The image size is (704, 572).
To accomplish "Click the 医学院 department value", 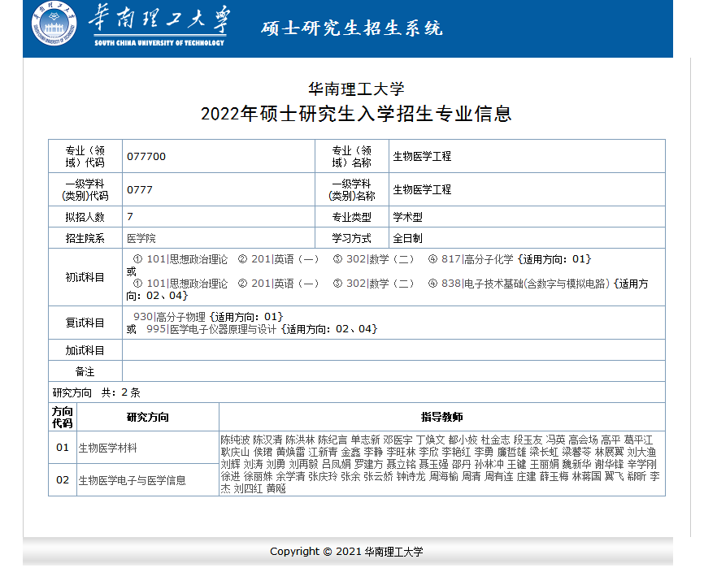I will click(x=141, y=238).
